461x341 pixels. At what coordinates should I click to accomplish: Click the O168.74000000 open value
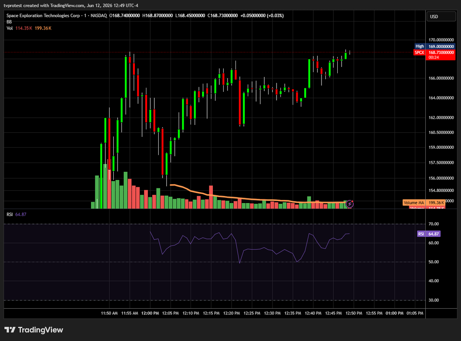125,16
